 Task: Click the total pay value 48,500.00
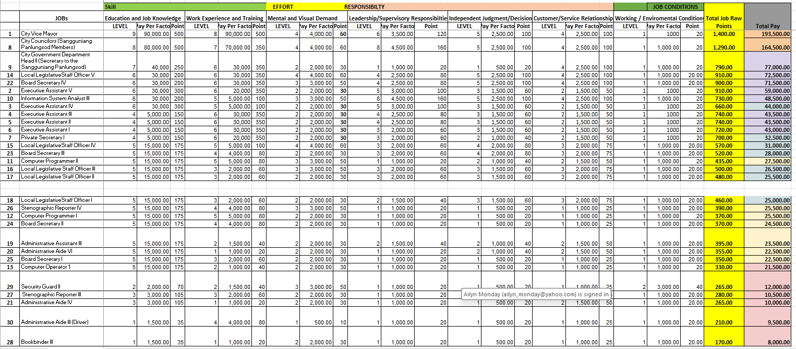point(767,99)
